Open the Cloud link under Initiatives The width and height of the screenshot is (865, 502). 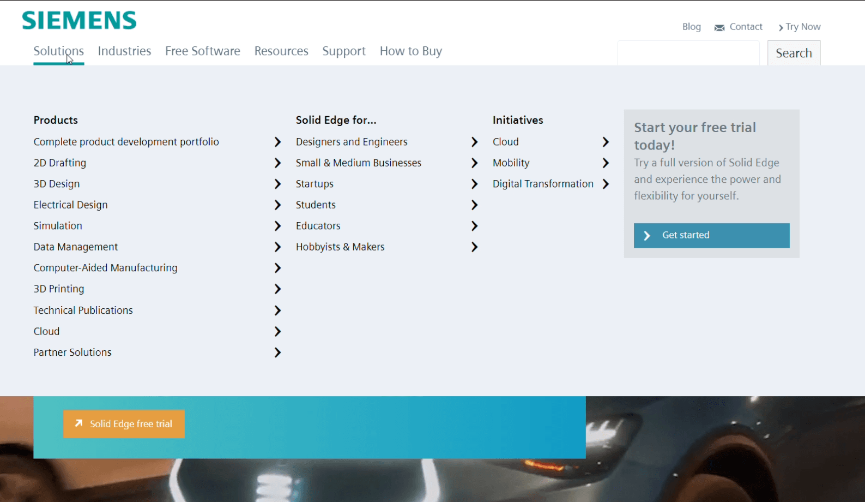pyautogui.click(x=506, y=142)
